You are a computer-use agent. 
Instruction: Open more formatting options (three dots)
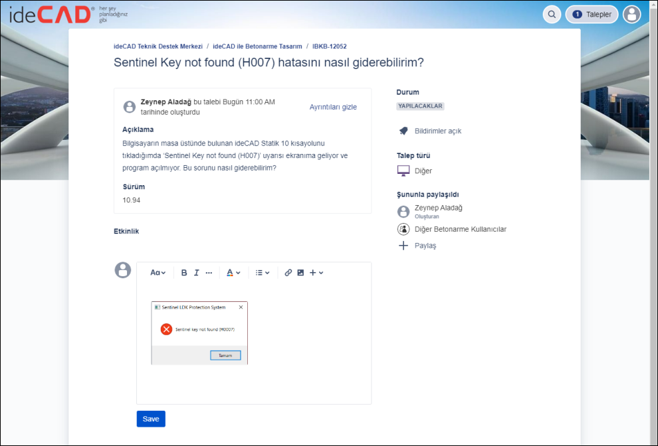pyautogui.click(x=209, y=273)
